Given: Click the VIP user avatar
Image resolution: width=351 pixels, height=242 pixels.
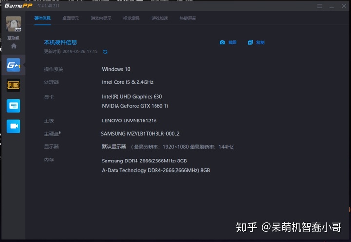Looking at the screenshot, I should (x=14, y=24).
